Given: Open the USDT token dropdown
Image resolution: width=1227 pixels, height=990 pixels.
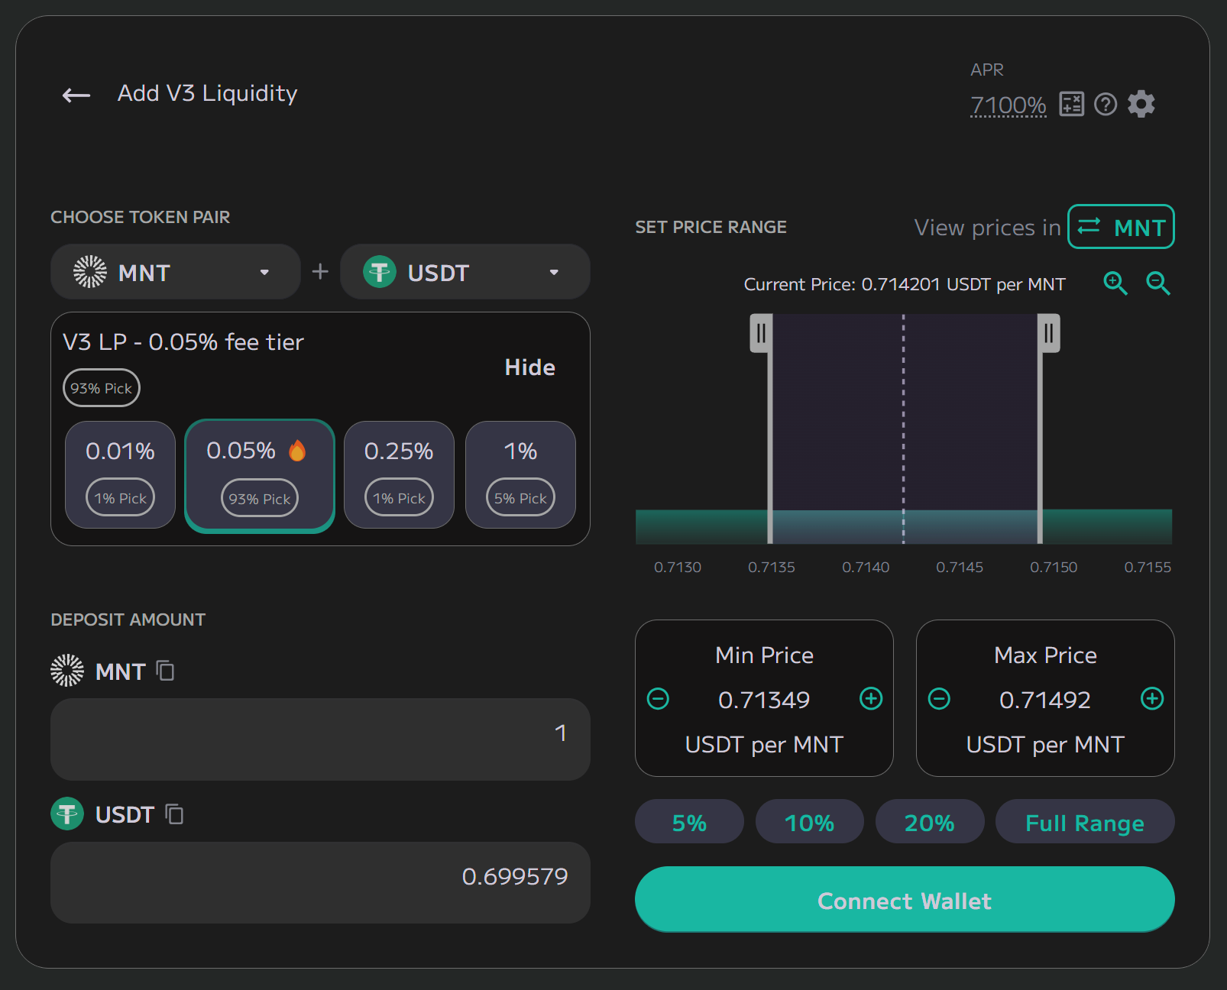Looking at the screenshot, I should click(x=465, y=272).
